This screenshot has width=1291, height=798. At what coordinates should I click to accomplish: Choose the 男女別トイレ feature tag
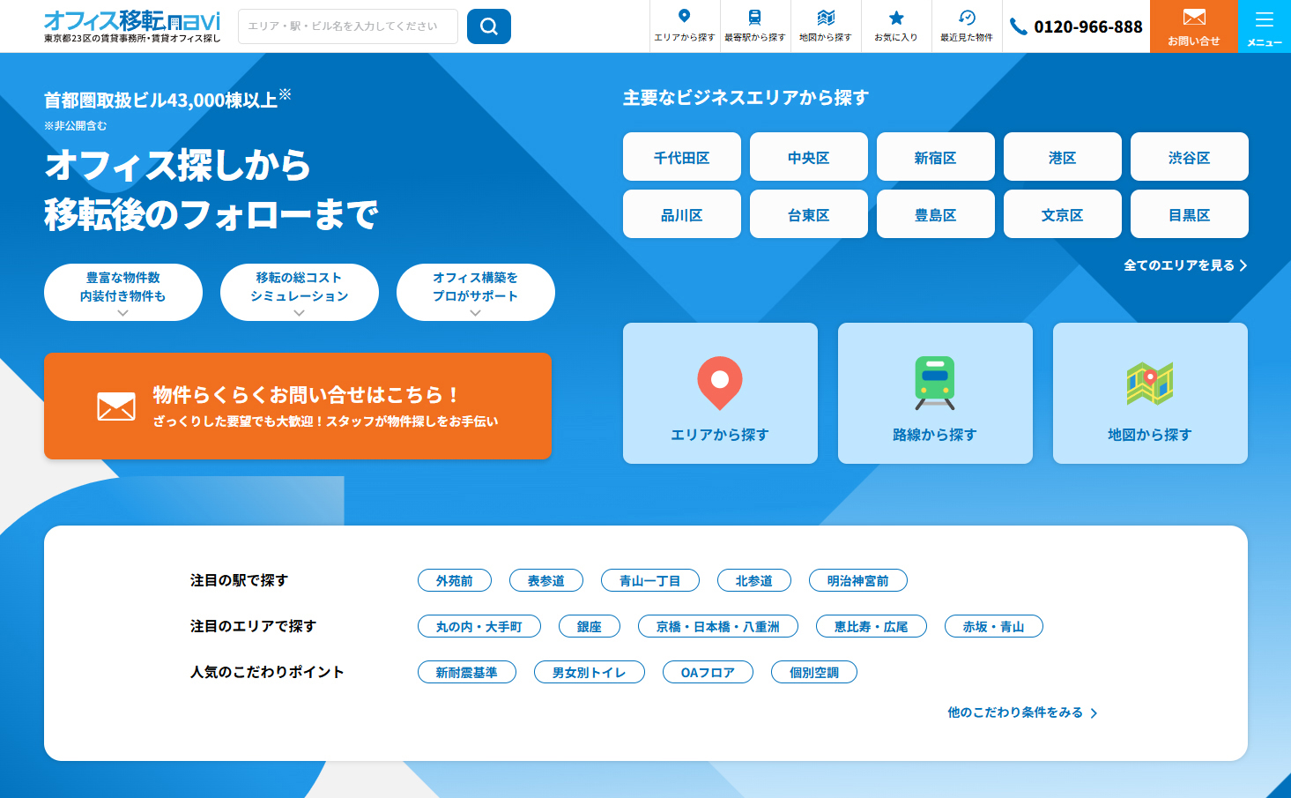click(590, 672)
